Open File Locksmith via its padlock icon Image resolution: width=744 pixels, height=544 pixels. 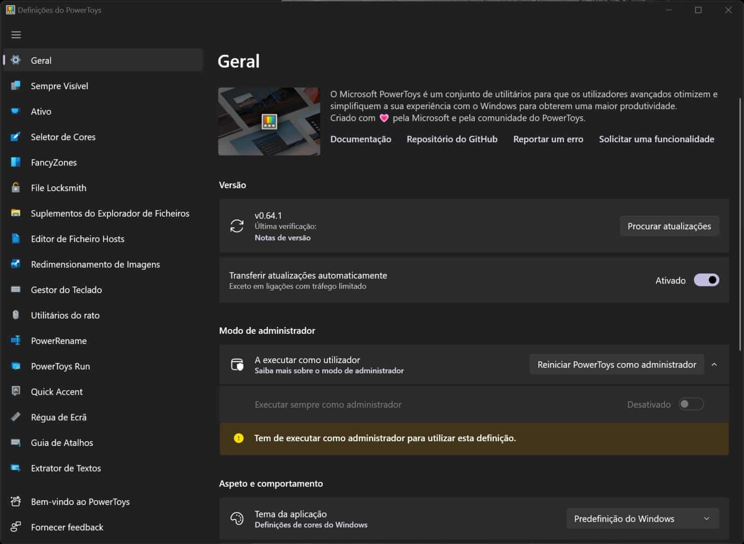15,187
